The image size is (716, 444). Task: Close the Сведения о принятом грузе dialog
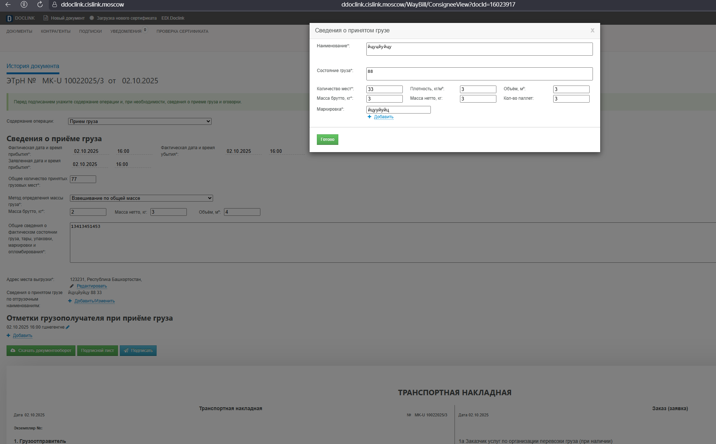(x=592, y=31)
